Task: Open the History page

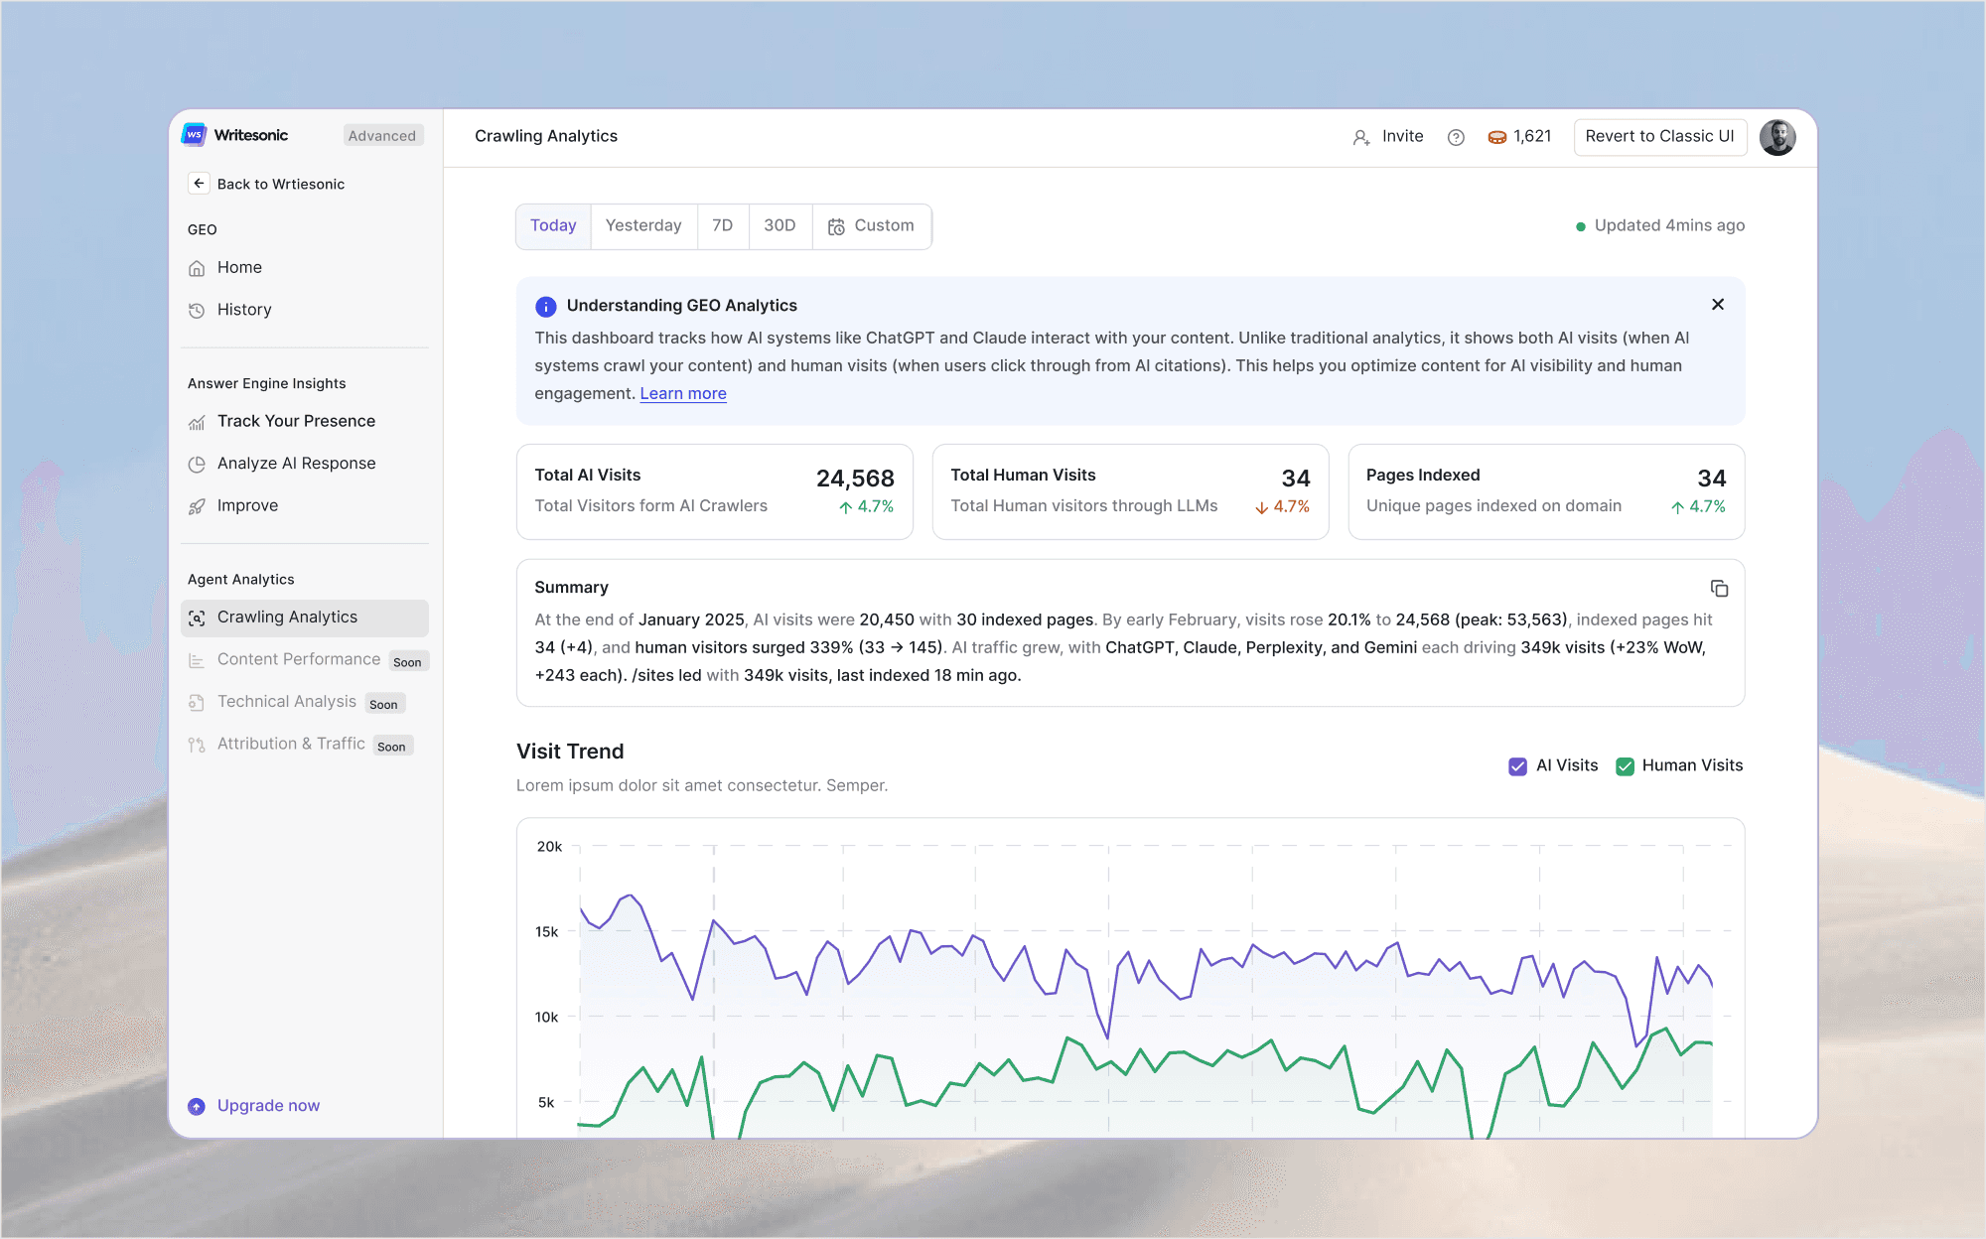Action: [244, 310]
